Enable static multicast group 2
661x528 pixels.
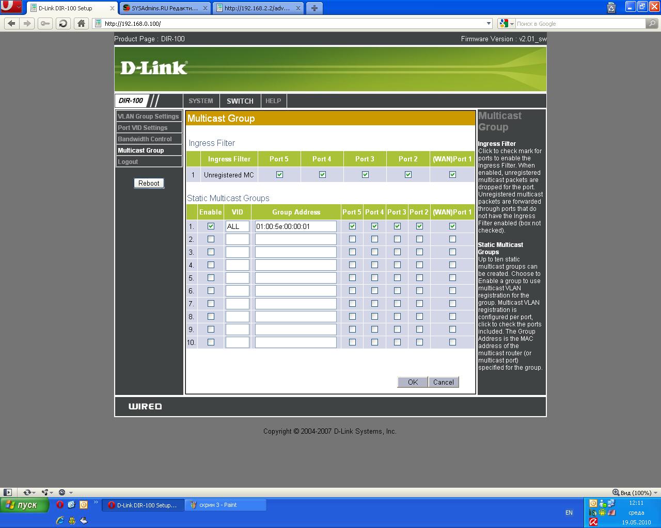pos(211,239)
